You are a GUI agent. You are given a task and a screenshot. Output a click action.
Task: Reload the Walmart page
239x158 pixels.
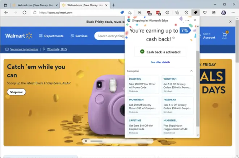tap(24, 13)
